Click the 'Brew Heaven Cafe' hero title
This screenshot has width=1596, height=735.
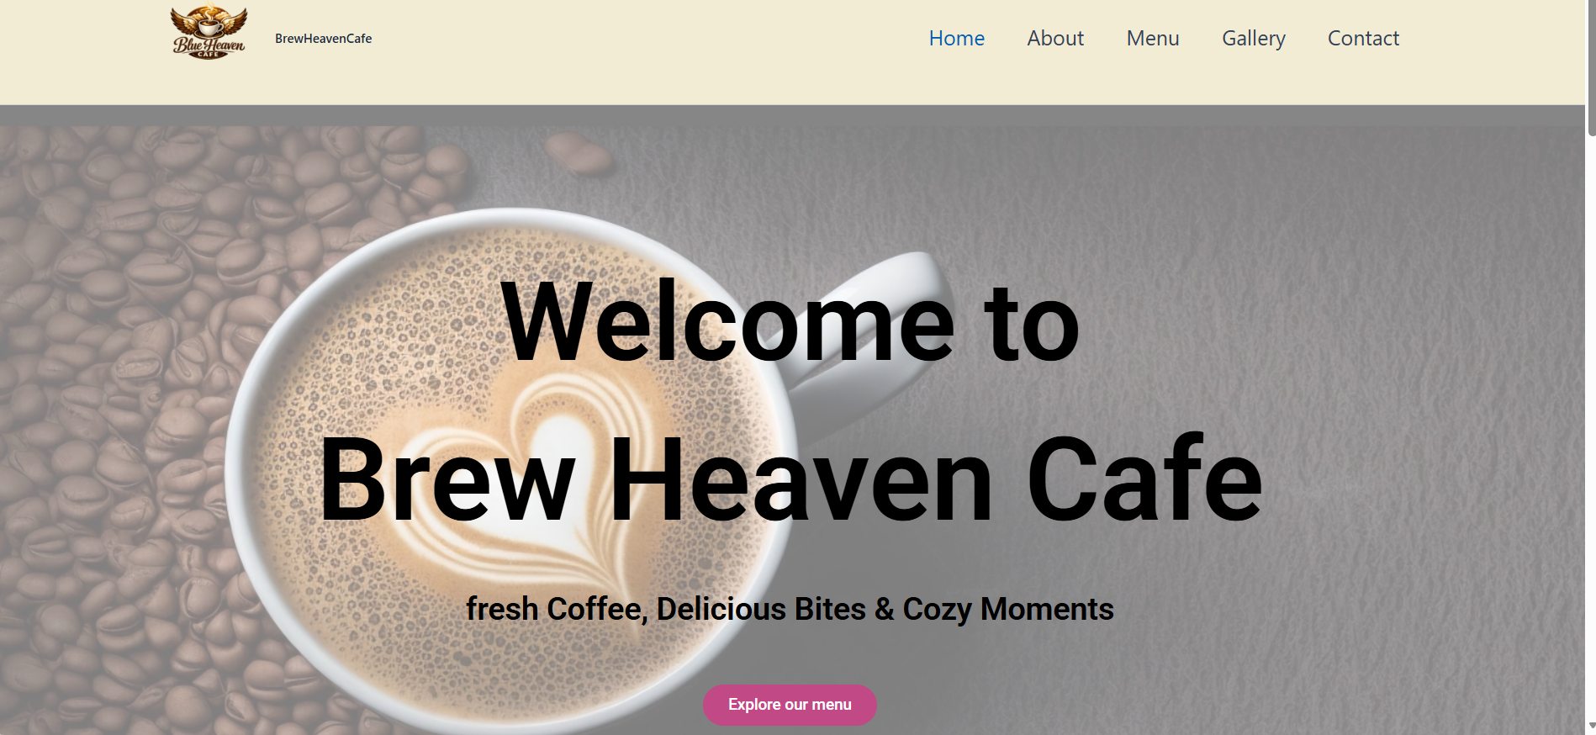tap(790, 479)
